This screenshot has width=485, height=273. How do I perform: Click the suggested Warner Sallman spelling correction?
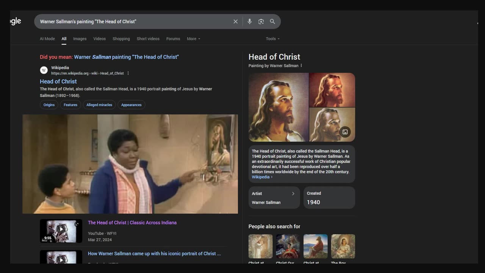coord(127,57)
